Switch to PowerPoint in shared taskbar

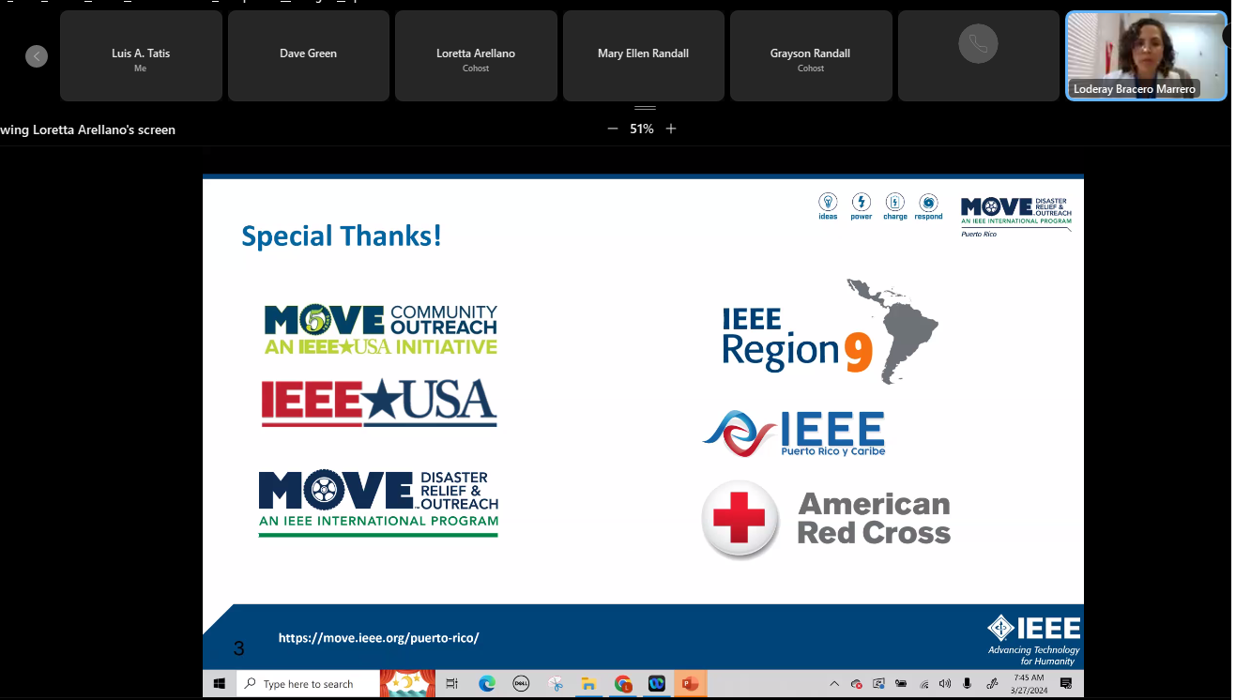[691, 684]
